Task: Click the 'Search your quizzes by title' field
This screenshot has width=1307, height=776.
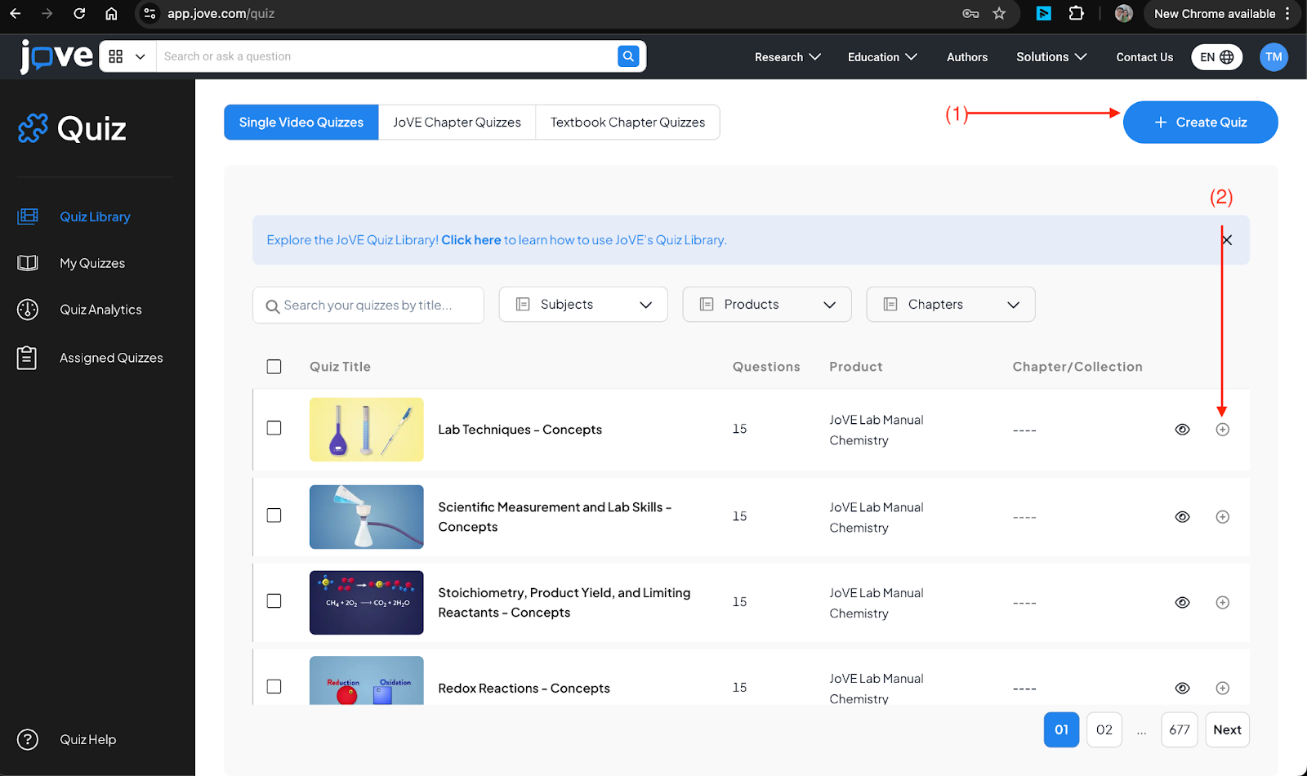Action: click(368, 305)
